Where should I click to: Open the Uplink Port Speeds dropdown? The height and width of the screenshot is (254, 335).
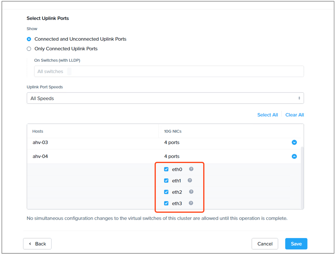(165, 98)
